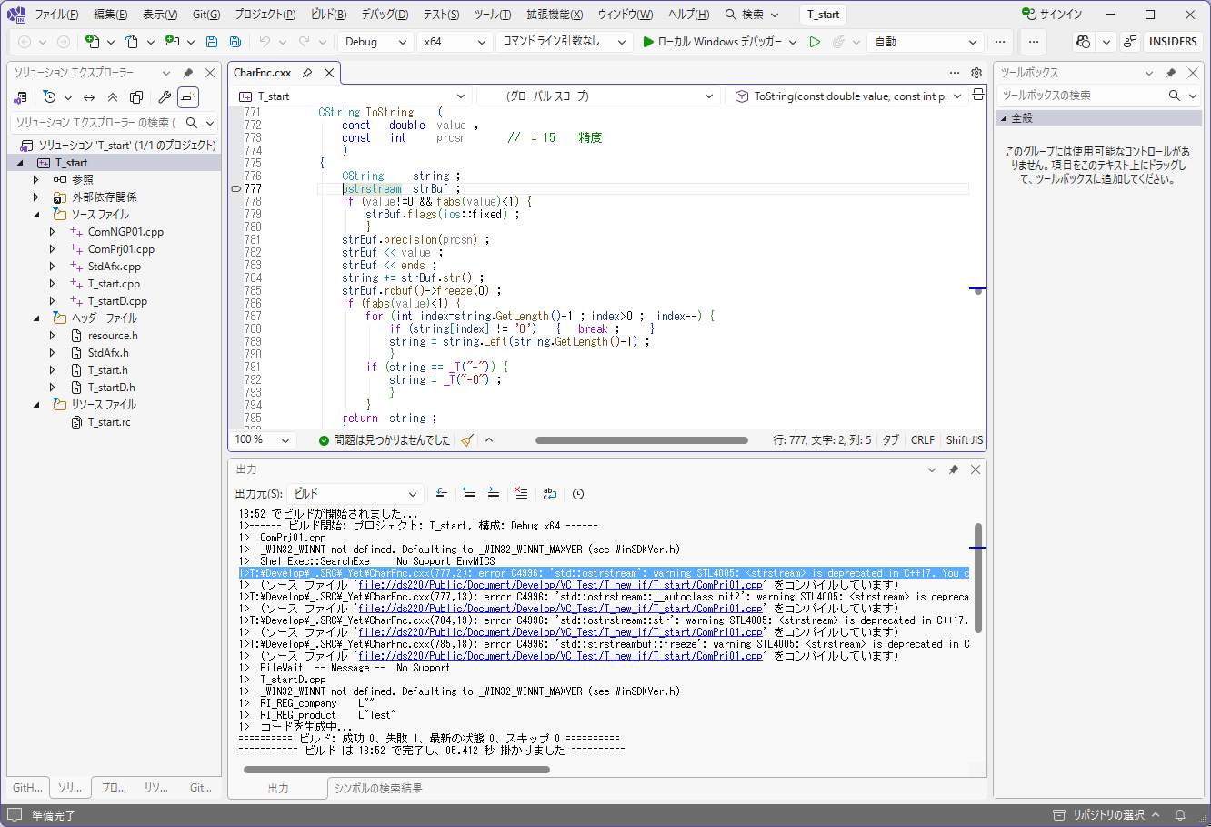
Task: Select the CharFnc.cxx editor tab
Action: [x=263, y=73]
